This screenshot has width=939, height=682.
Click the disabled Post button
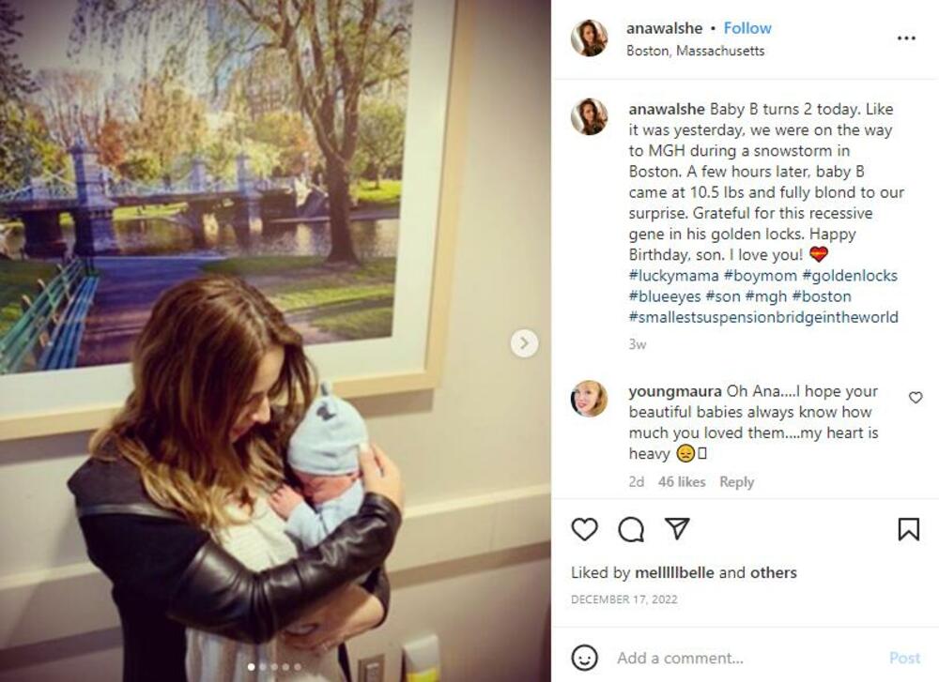coord(904,658)
